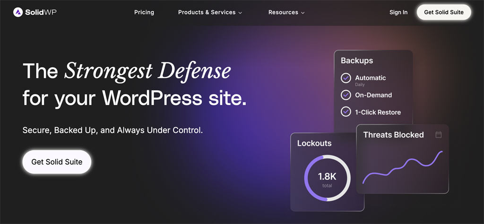The height and width of the screenshot is (224, 484).
Task: Toggle the On-Demand backup checkmark
Action: point(346,95)
